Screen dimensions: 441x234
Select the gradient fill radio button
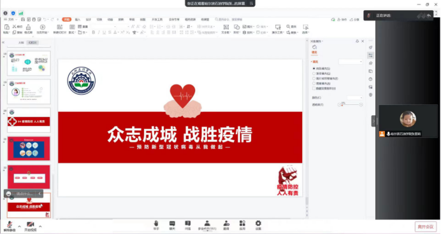(314, 74)
